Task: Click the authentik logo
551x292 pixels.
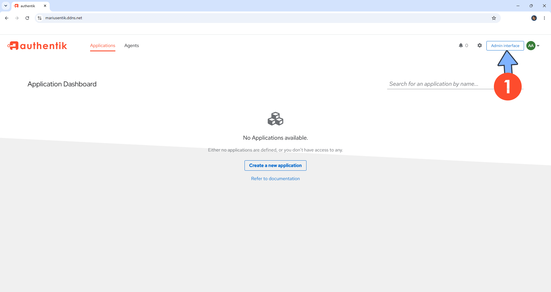Action: pyautogui.click(x=37, y=46)
